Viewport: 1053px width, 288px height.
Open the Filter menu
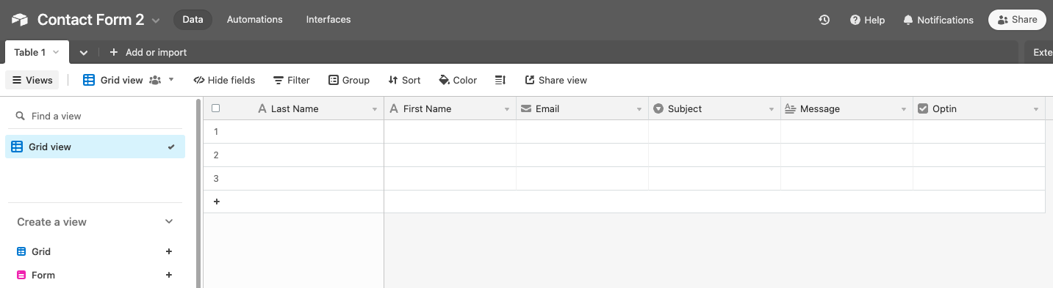pyautogui.click(x=292, y=80)
